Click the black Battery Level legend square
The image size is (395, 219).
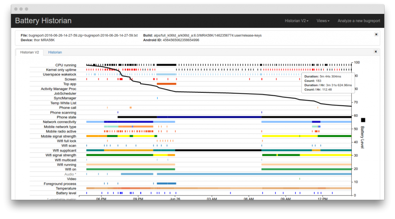[x=363, y=120]
